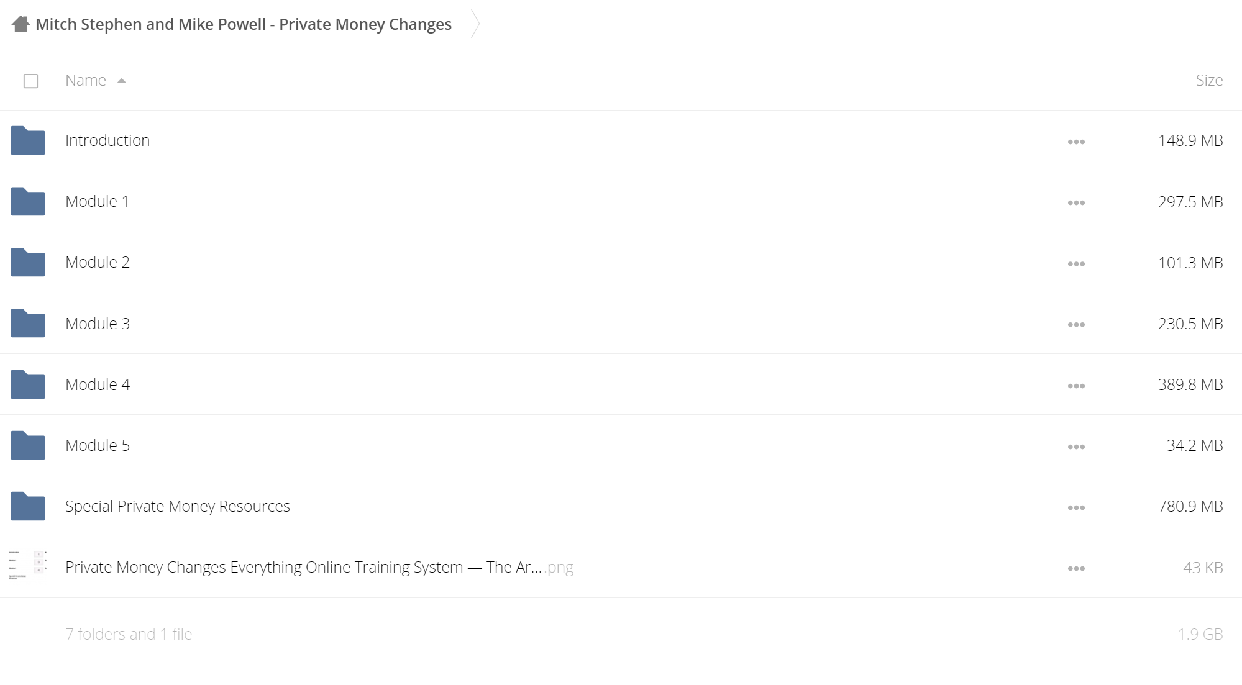1242x685 pixels.
Task: Sort the list by Size
Action: click(x=1208, y=80)
